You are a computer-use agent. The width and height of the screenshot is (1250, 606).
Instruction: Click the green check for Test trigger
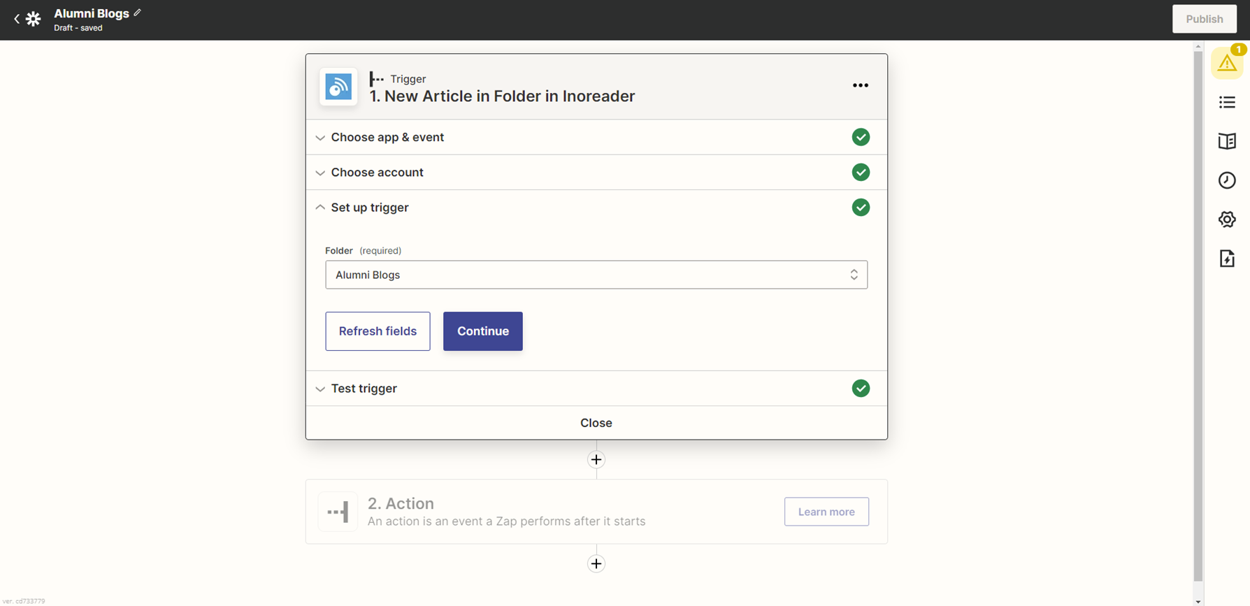(x=861, y=389)
